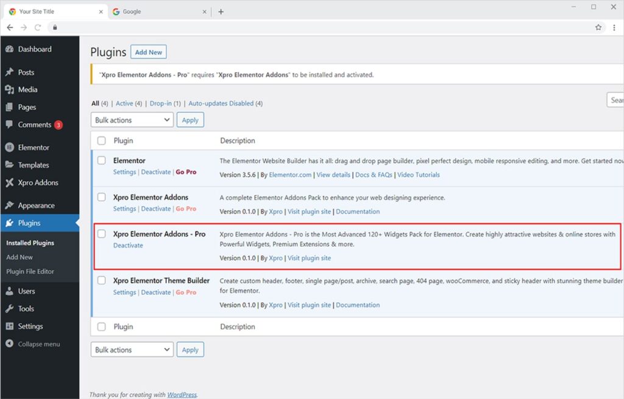Open Media via its sidebar icon
The height and width of the screenshot is (399, 624).
(9, 90)
